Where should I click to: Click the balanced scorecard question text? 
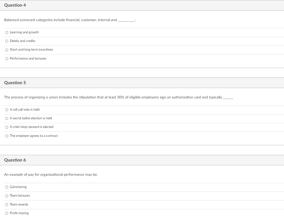click(x=61, y=20)
